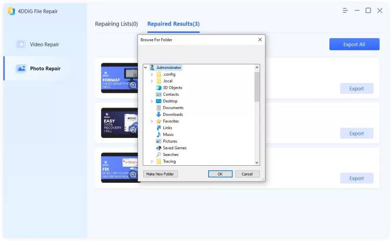The image size is (391, 241).
Task: Open Photo Repair in the sidebar
Action: [45, 68]
